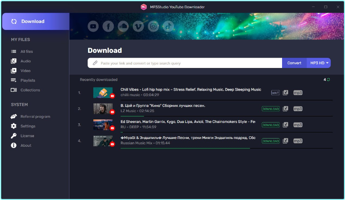Screen dimensions: 345x200
Task: Click DOWNLOAD status on MiyaGi row
Action: pyautogui.click(x=271, y=141)
